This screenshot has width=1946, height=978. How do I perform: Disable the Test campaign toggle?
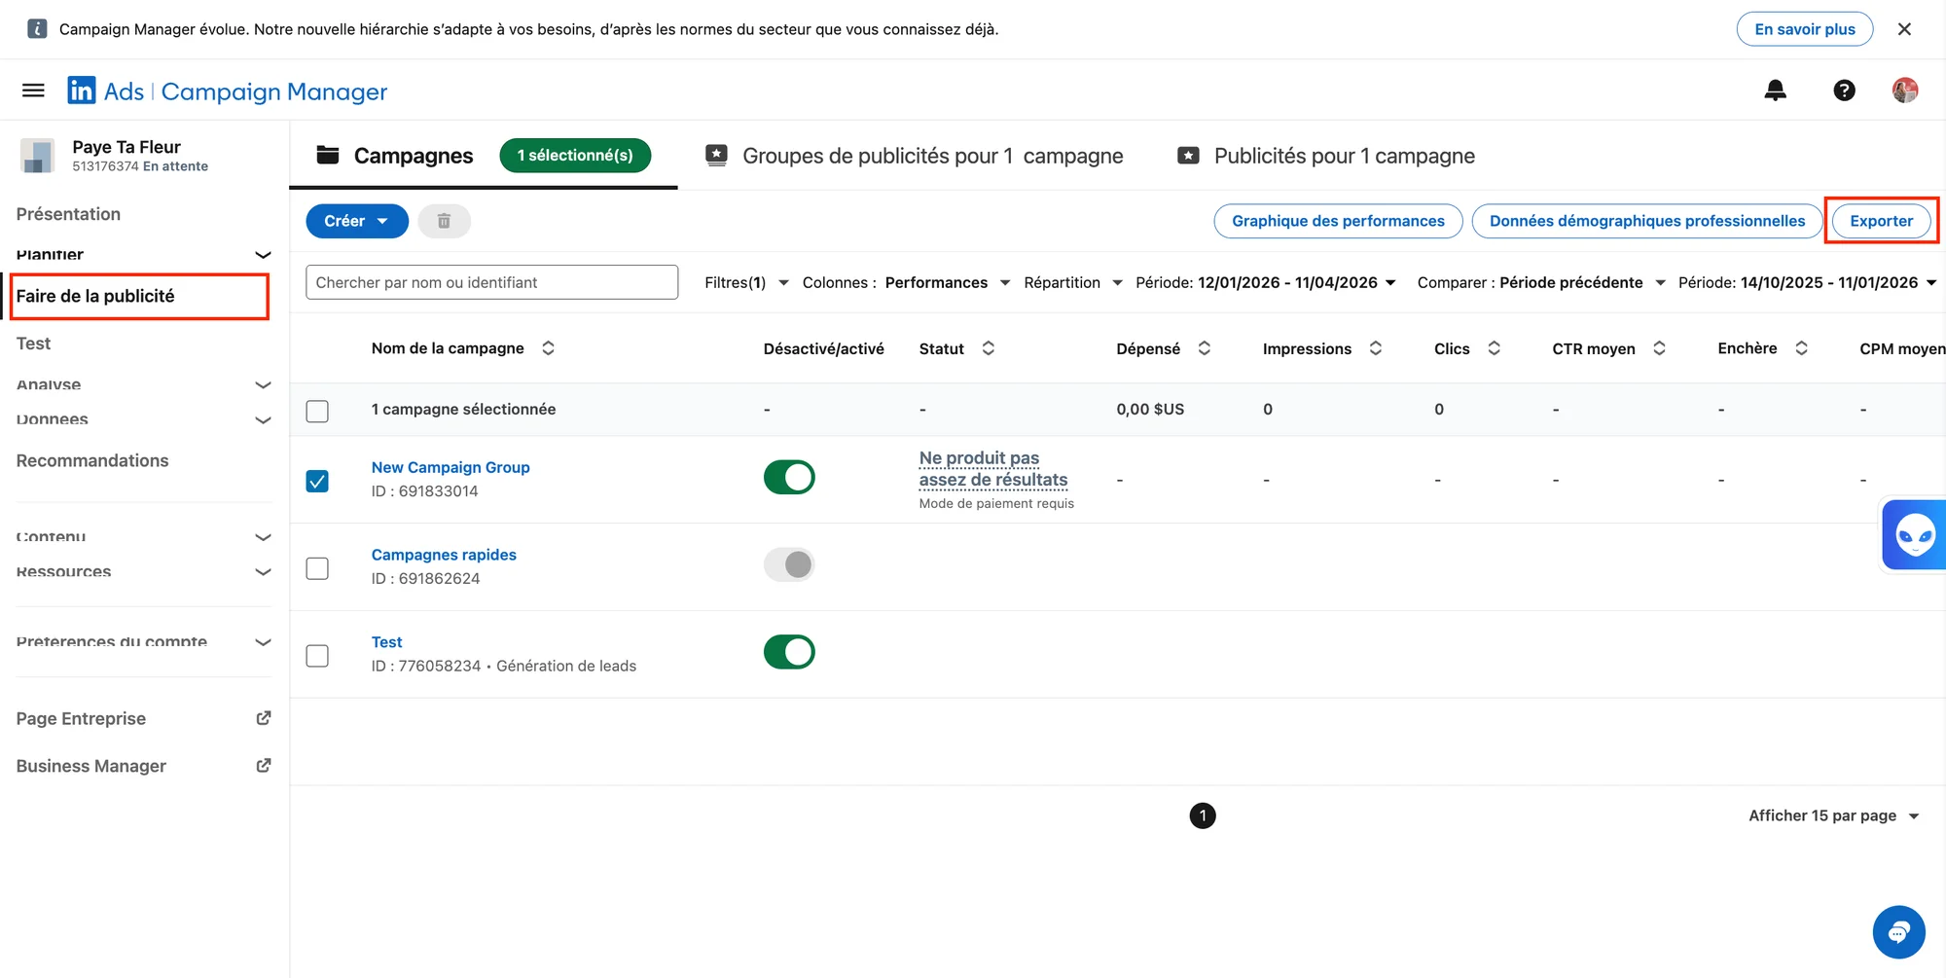point(789,652)
